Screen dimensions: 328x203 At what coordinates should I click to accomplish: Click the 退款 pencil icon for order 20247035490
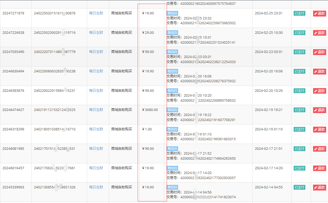[x=316, y=52]
